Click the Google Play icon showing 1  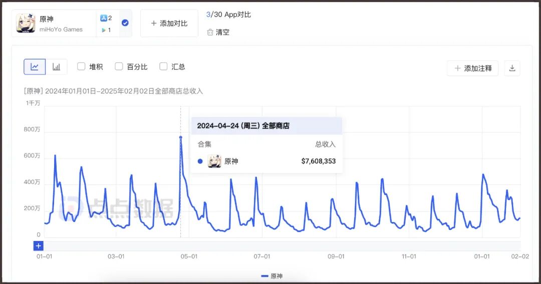click(104, 30)
